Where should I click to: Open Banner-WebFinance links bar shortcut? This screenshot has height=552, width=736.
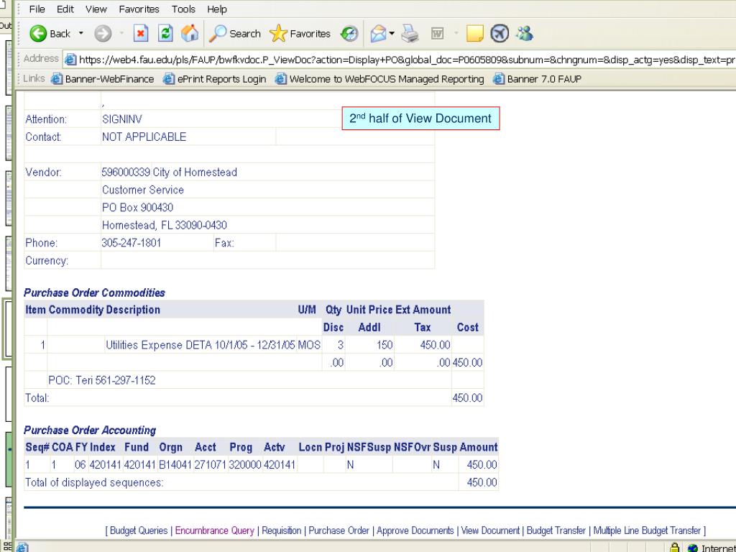pos(103,79)
